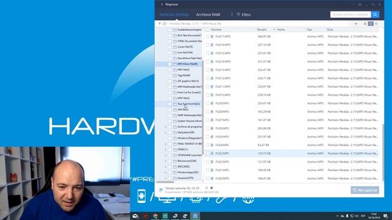Viewport: 392px width, 220px height.
Task: Switch to list view icon
Action: pos(365,24)
